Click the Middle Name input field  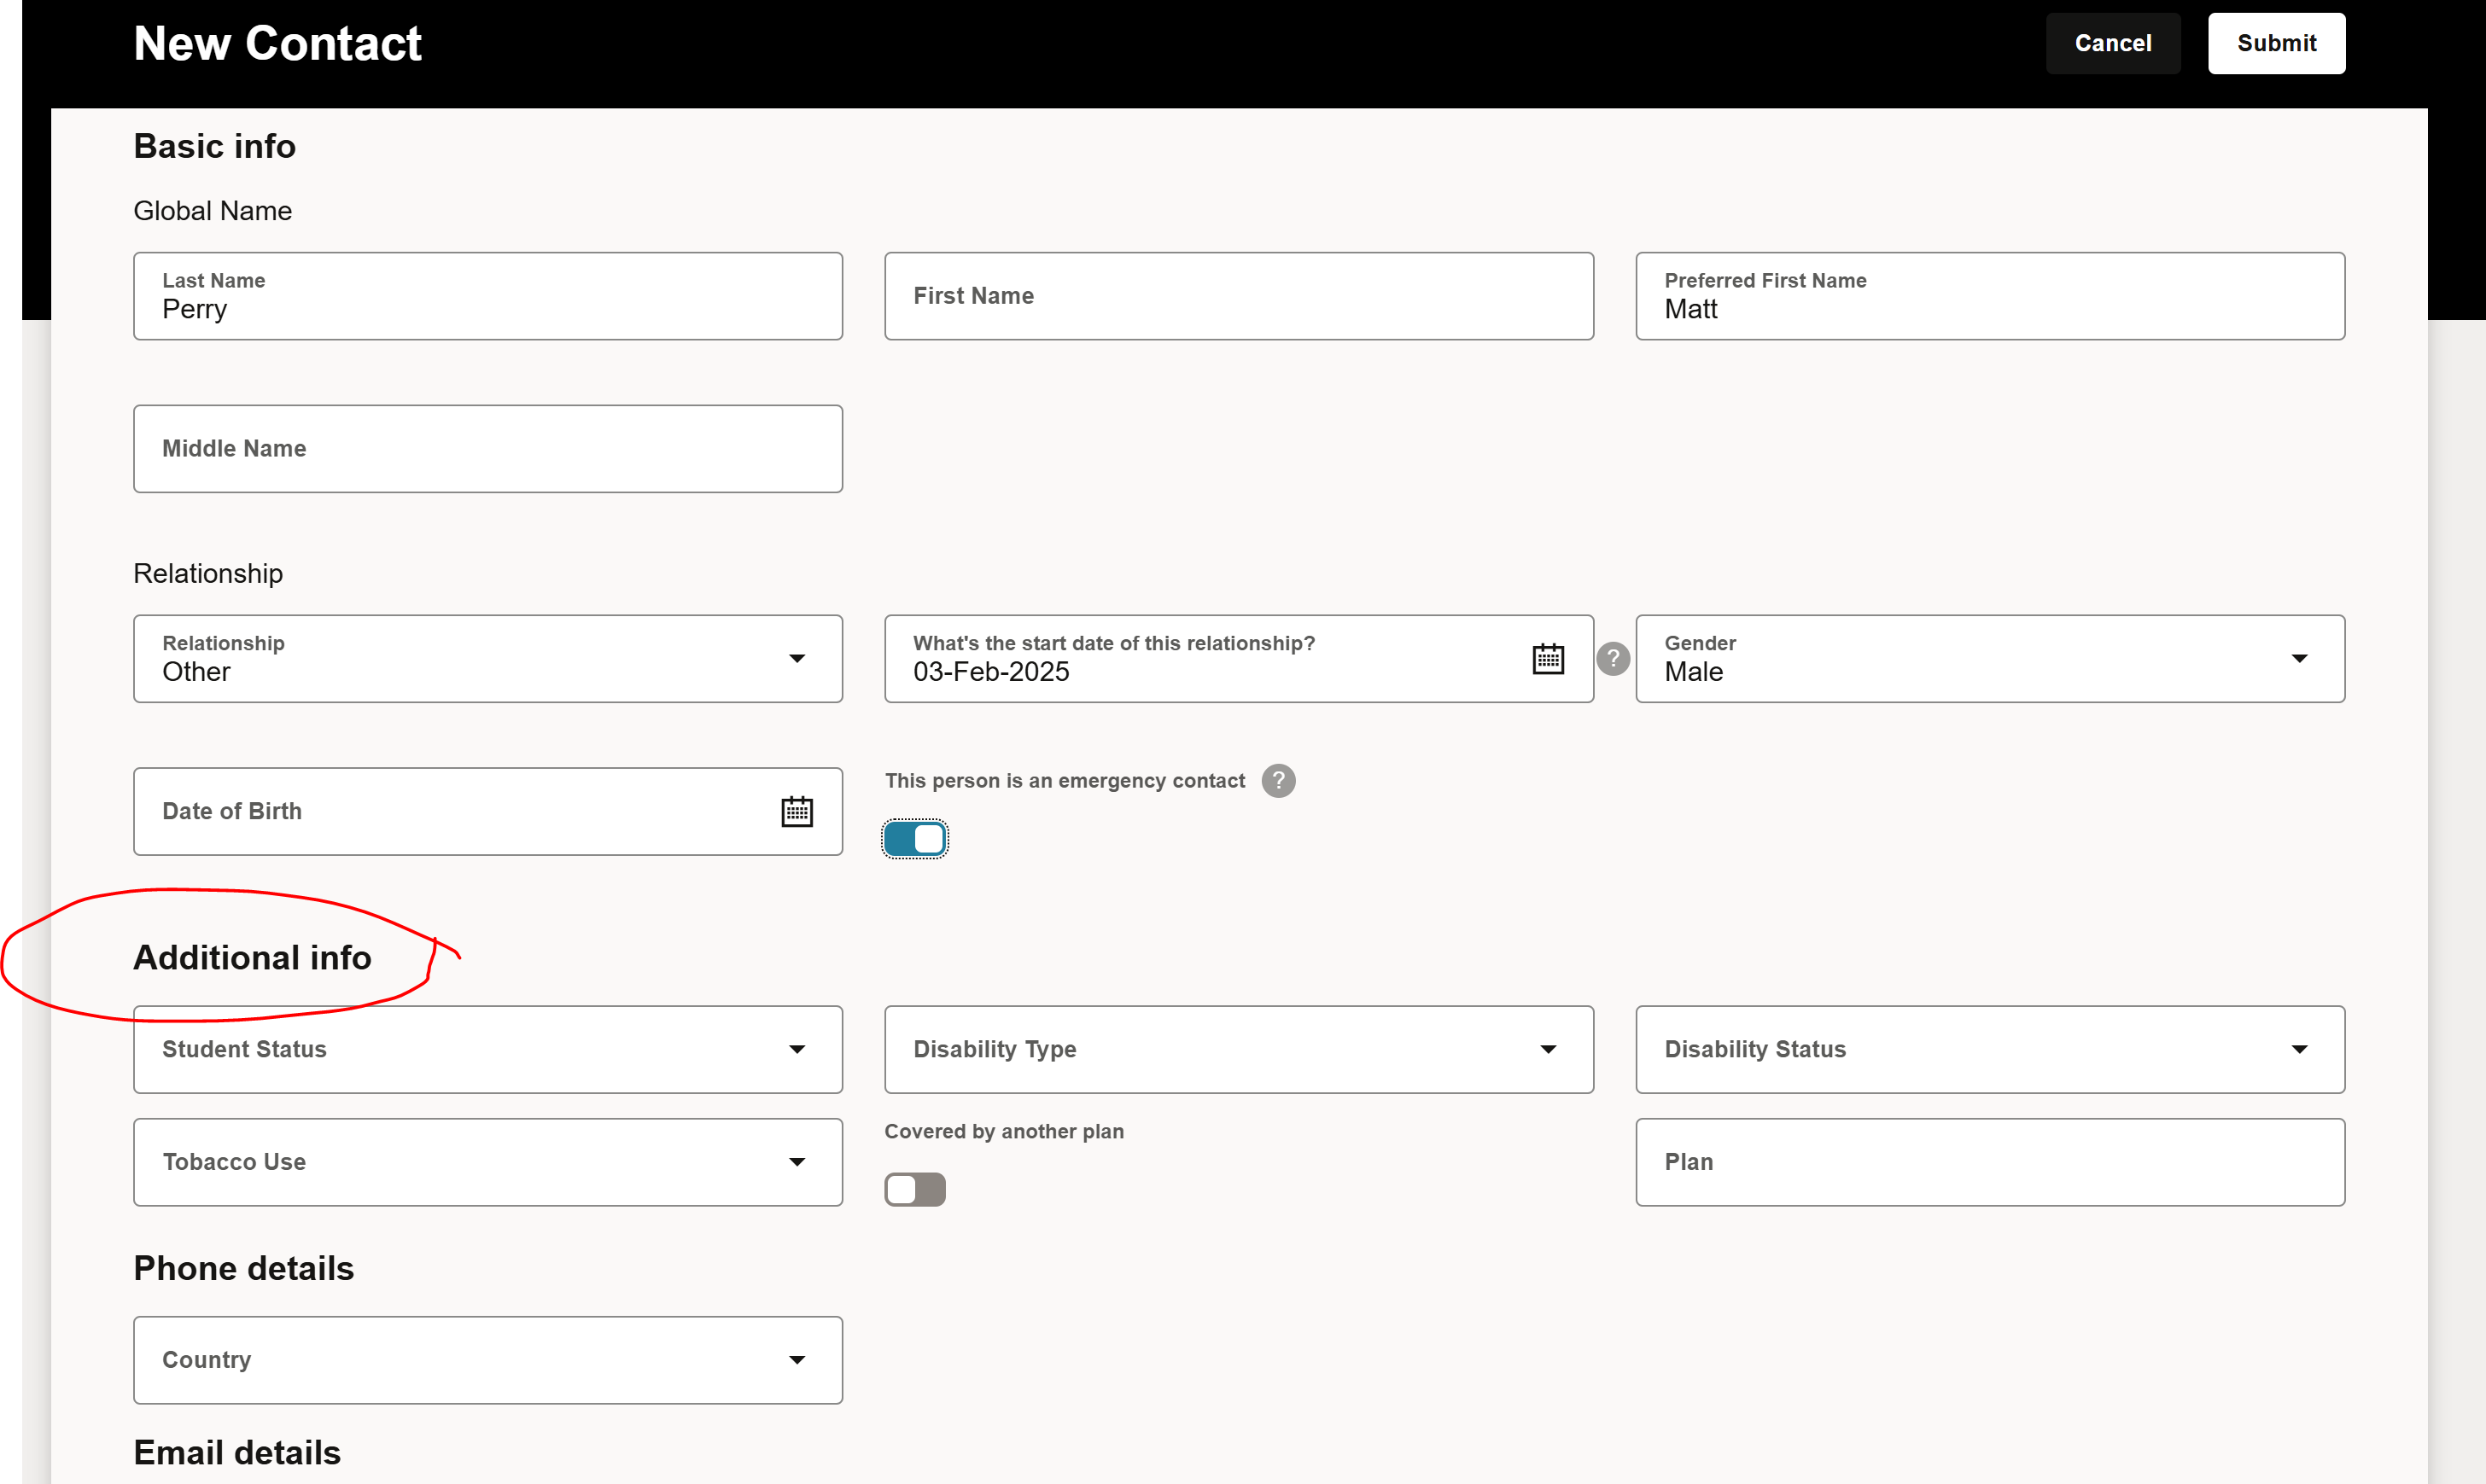[x=487, y=449]
